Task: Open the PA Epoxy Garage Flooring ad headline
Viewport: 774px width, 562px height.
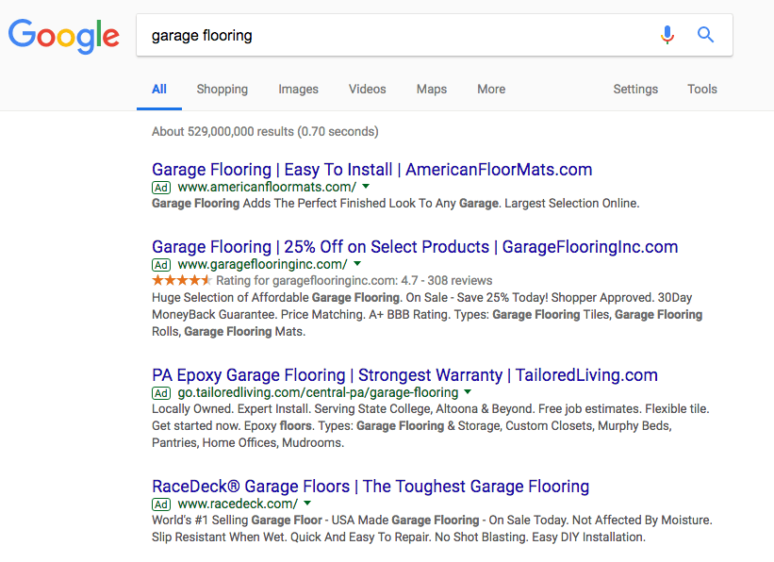Action: point(404,375)
